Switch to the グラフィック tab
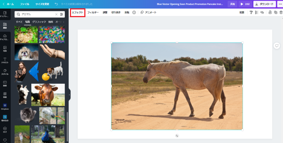The image size is (283, 143). [39, 22]
